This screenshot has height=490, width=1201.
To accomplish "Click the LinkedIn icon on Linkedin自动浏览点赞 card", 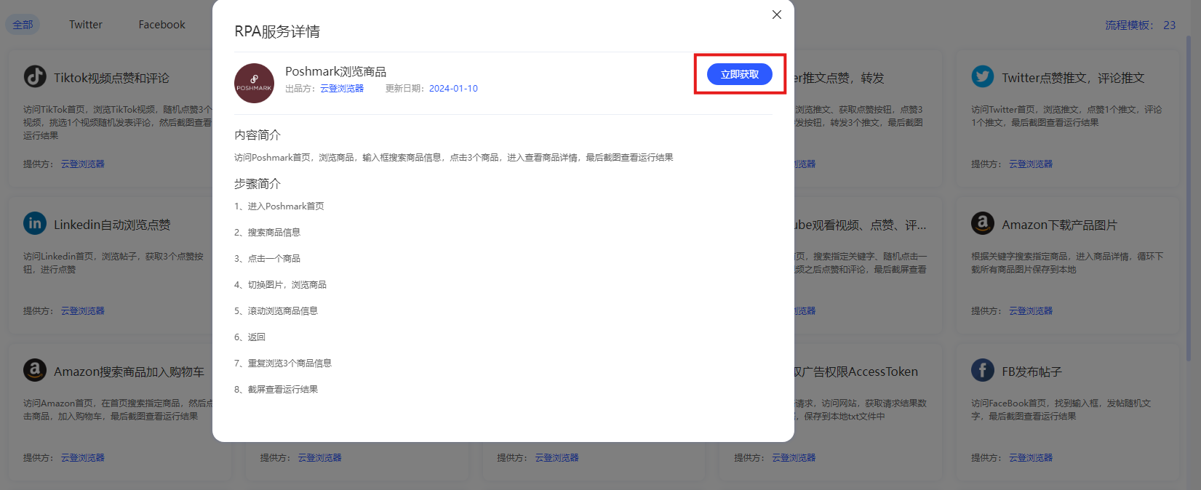I will tap(35, 223).
